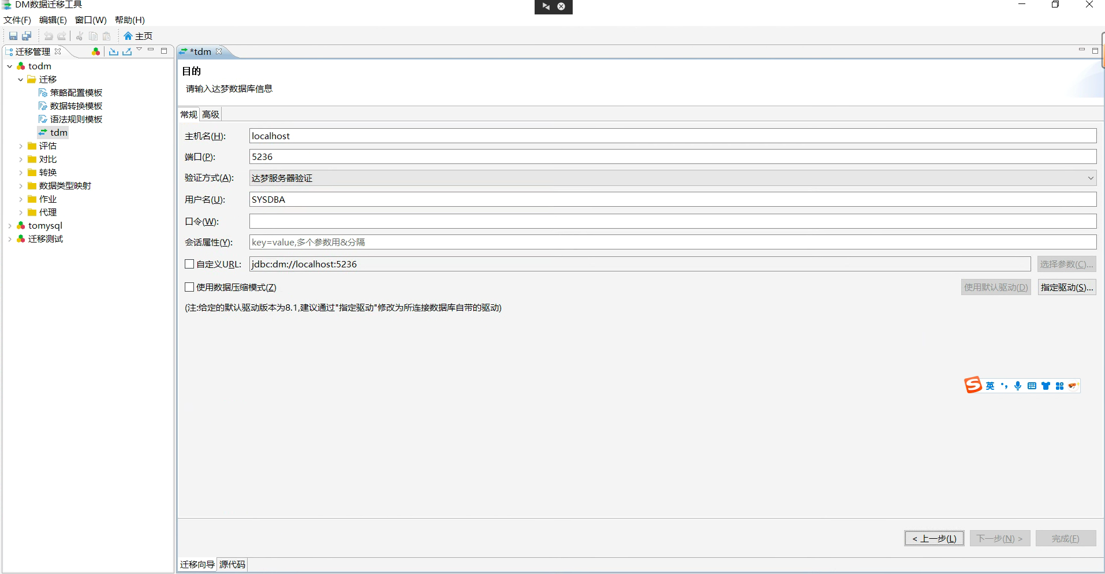Enable the 自定义URL checkbox
Screen dimensions: 1105x574
189,264
